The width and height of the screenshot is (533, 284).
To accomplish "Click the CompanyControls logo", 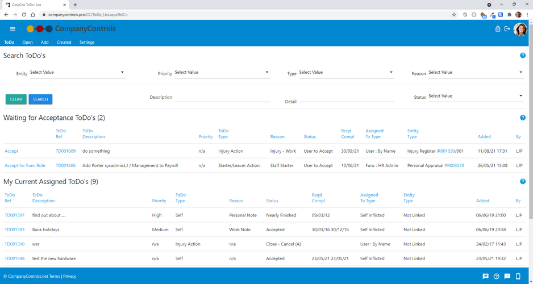I will 71,29.
